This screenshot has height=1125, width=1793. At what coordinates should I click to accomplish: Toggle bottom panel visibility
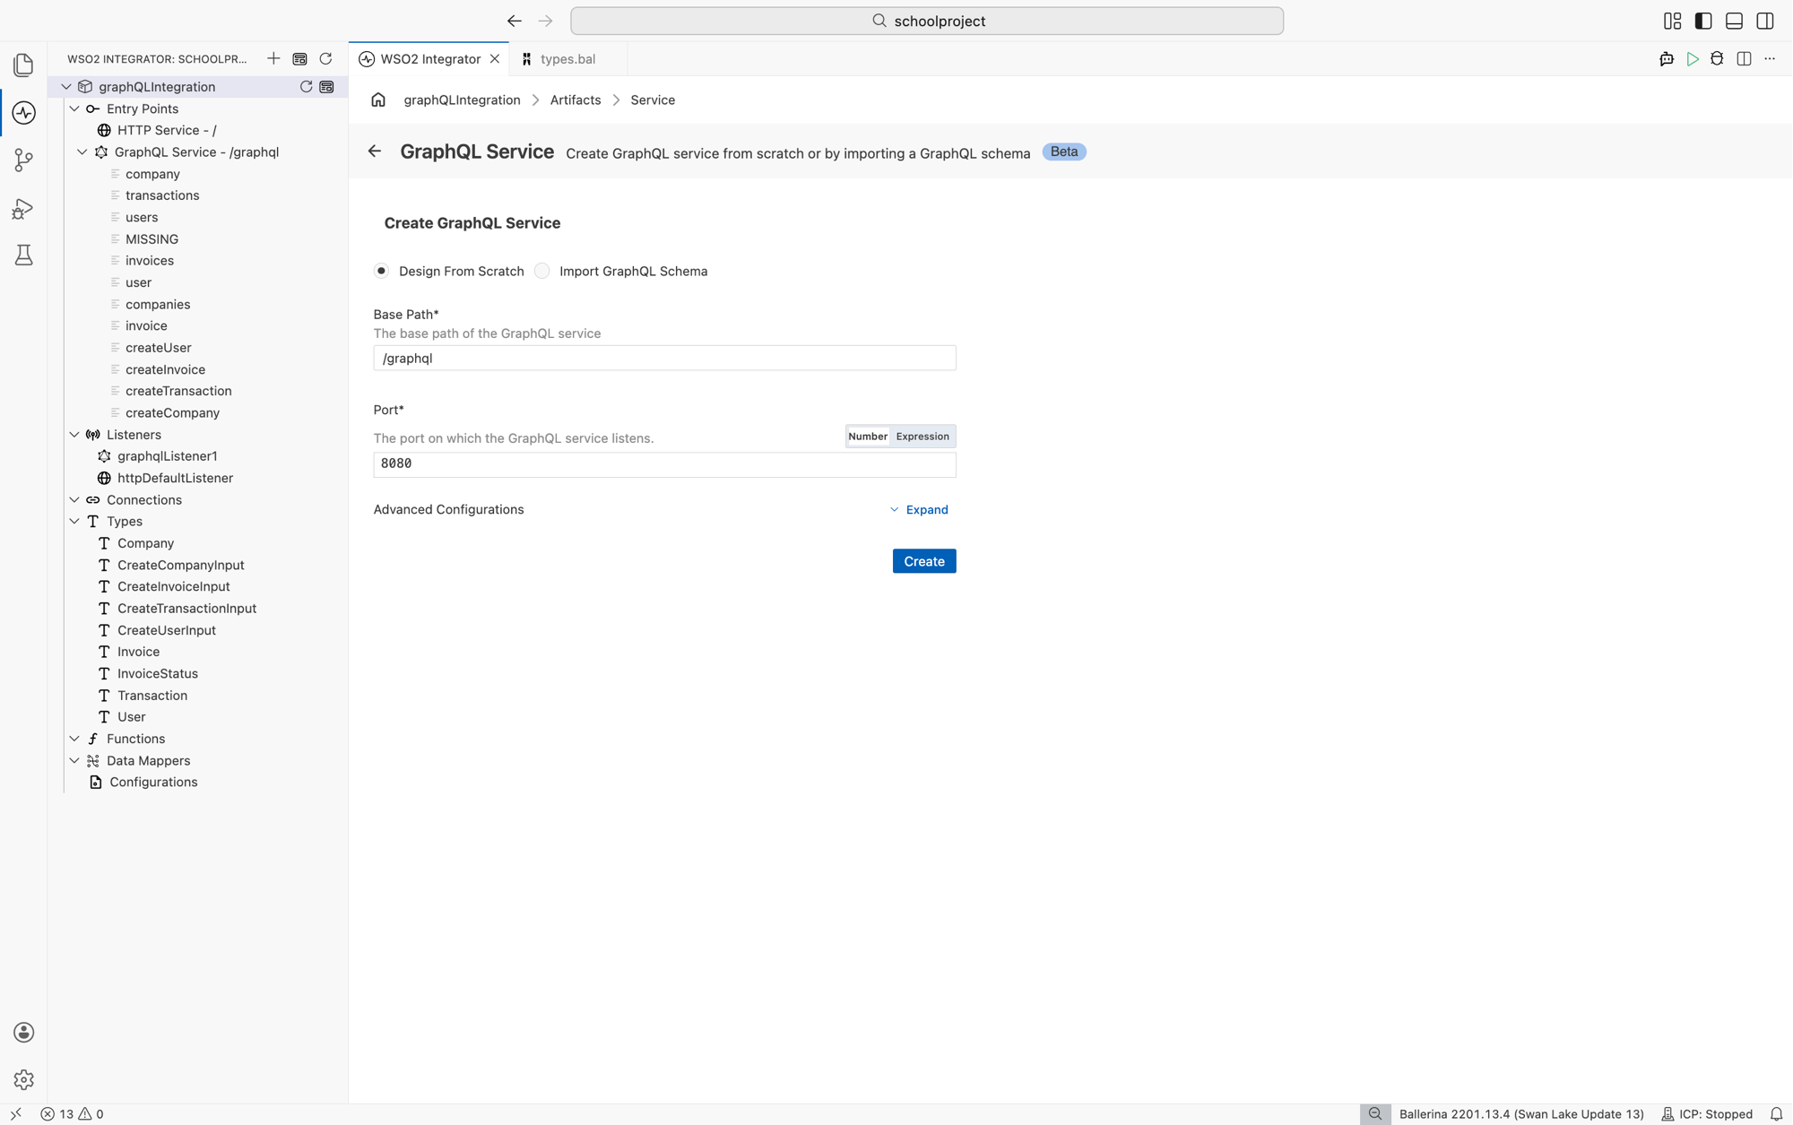tap(1734, 21)
